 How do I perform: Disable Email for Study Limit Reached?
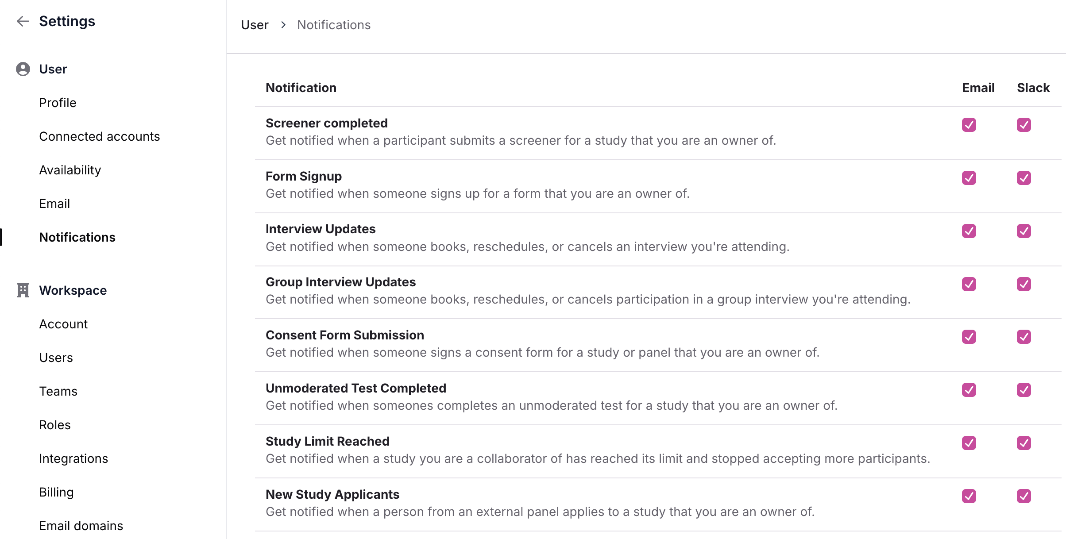tap(969, 443)
